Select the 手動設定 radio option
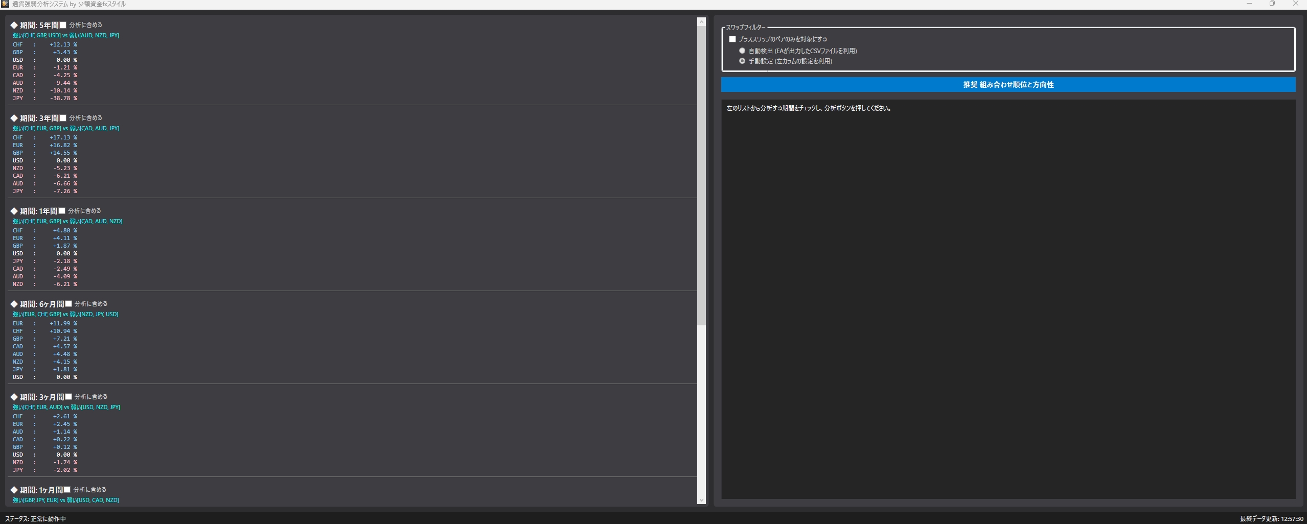Screen dimensions: 1307x524 point(742,61)
